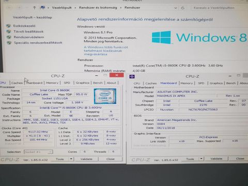Click the Memória '4,00 GB' value

(139, 71)
